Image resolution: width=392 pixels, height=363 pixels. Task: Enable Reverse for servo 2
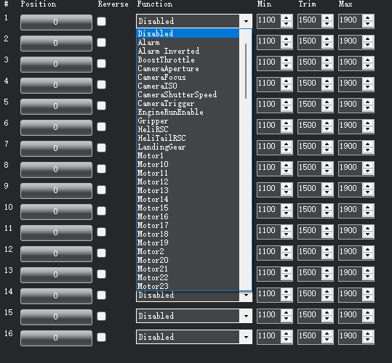pyautogui.click(x=102, y=42)
